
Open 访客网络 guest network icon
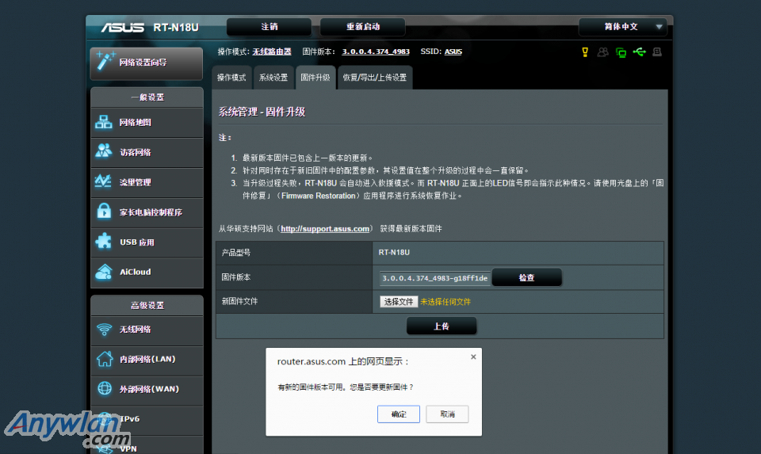pos(103,152)
